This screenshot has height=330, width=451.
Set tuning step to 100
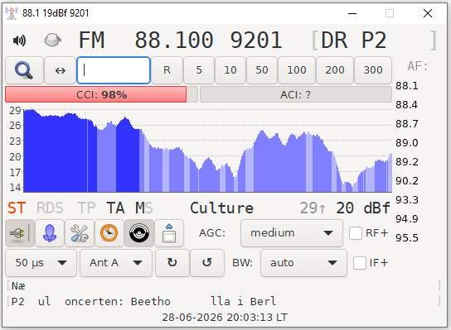(x=297, y=70)
